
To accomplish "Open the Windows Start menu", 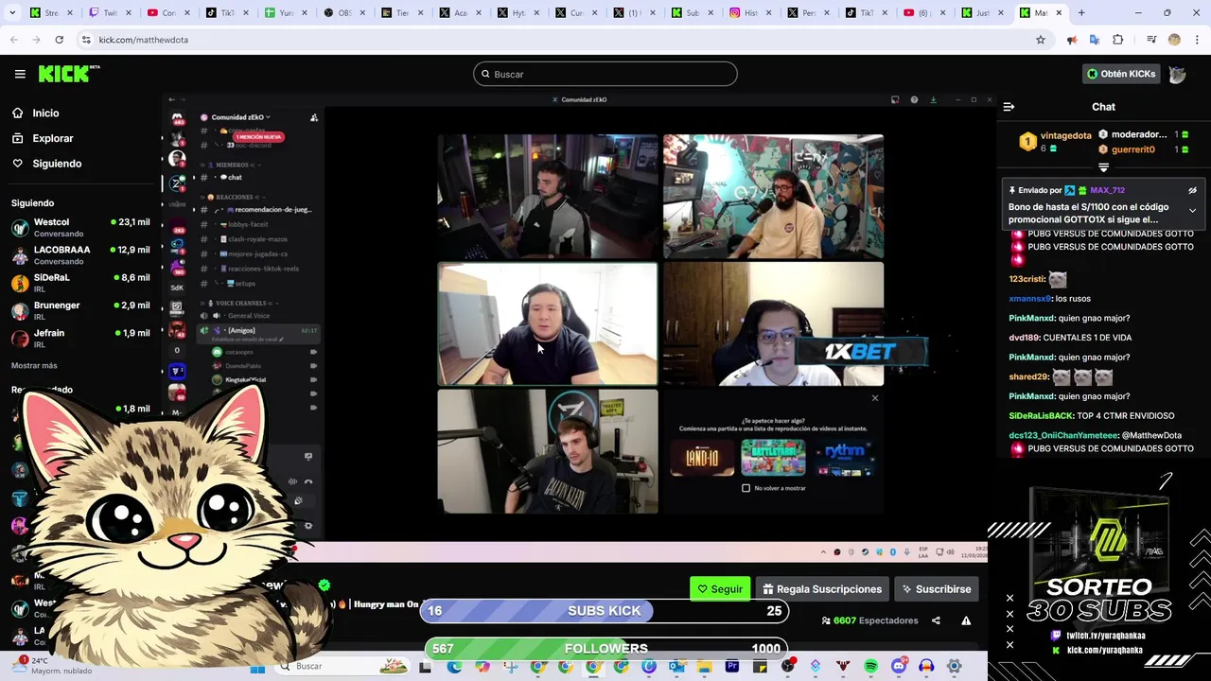I will (257, 667).
